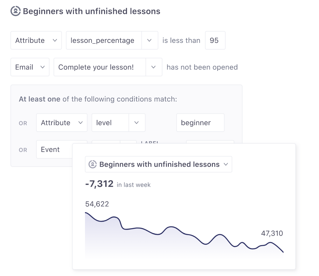This screenshot has height=276, width=319.
Task: Click the segment icon beside the page title
Action: tap(15, 11)
